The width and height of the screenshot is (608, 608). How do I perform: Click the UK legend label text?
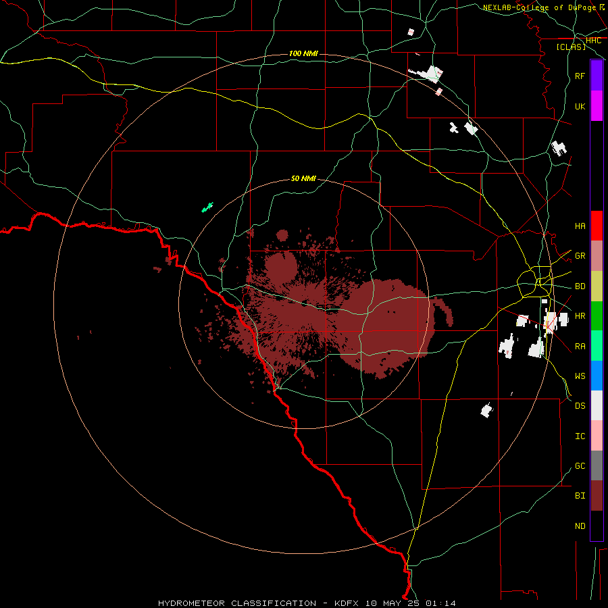(x=580, y=106)
